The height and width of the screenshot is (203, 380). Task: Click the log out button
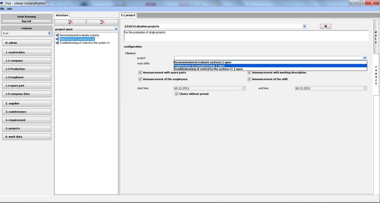click(26, 21)
